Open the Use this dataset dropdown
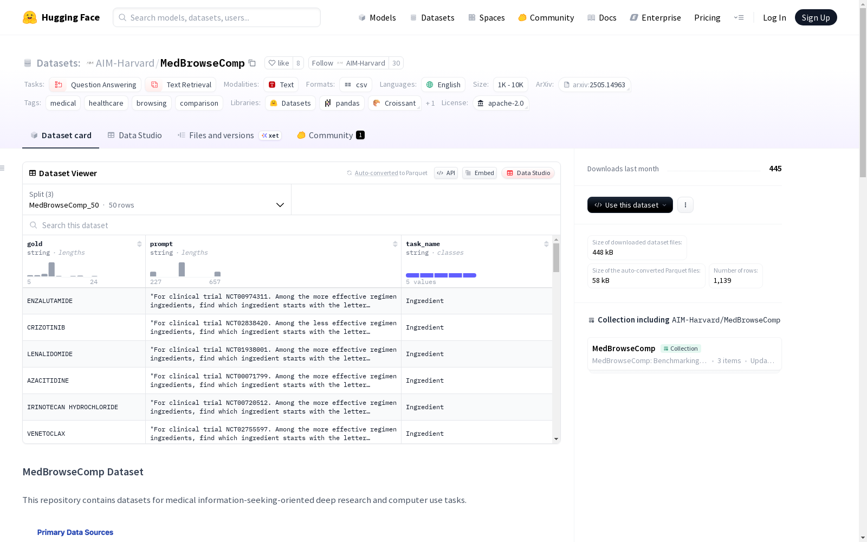Viewport: 867px width, 542px height. 630,205
